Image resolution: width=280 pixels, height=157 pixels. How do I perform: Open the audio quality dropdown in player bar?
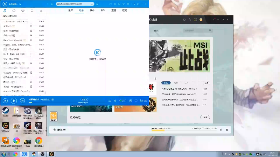pyautogui.click(x=84, y=99)
